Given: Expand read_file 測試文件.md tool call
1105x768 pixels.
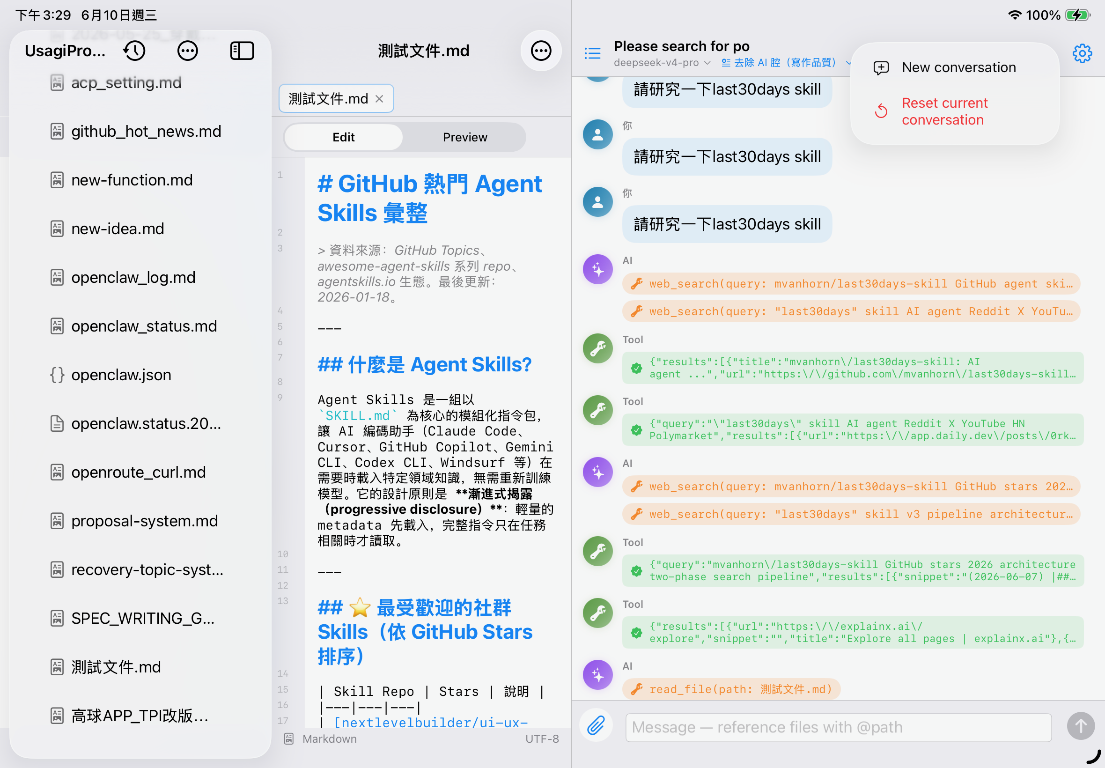Looking at the screenshot, I should pos(731,689).
